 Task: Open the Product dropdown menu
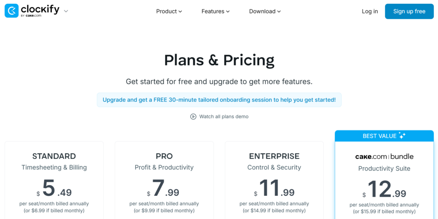pos(169,12)
